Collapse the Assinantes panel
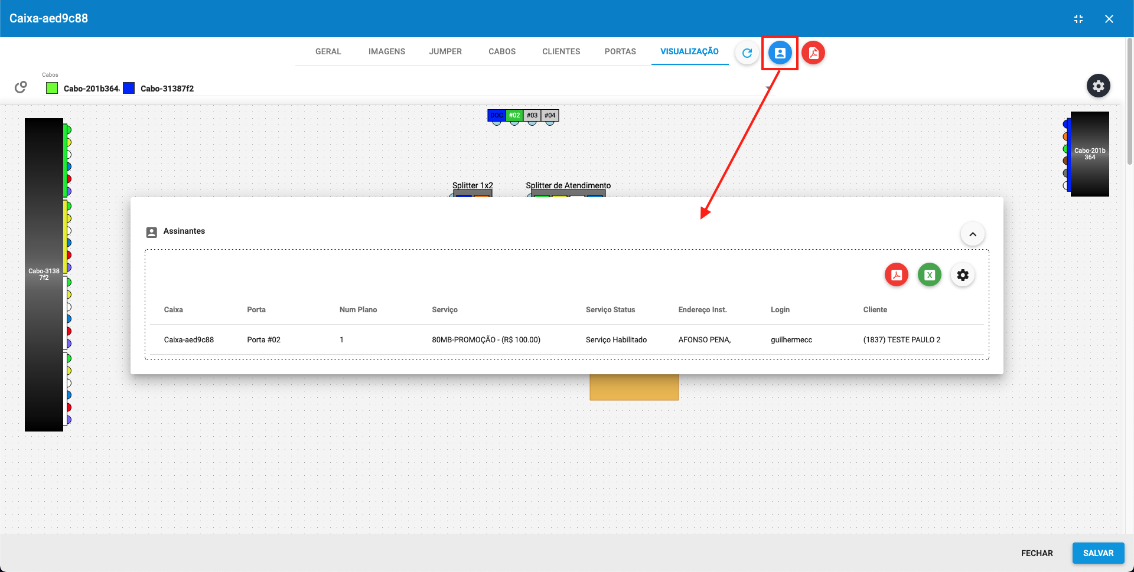 pos(973,234)
